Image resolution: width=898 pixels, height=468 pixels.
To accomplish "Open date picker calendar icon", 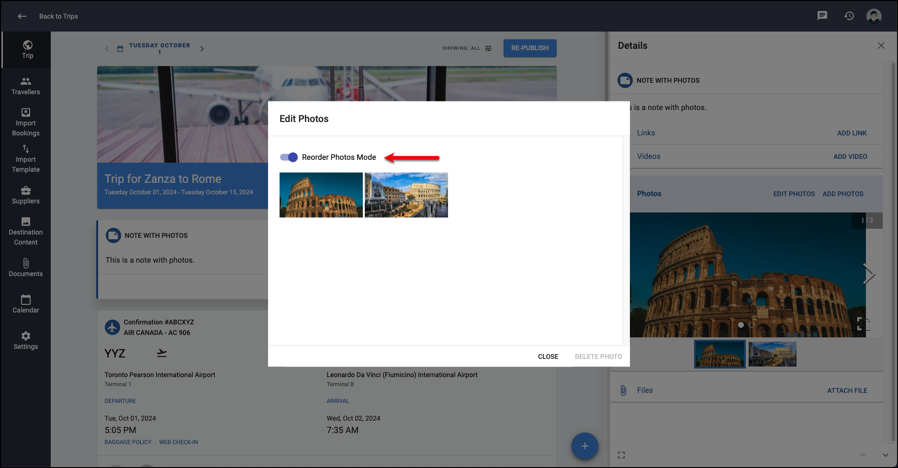I will tap(120, 49).
